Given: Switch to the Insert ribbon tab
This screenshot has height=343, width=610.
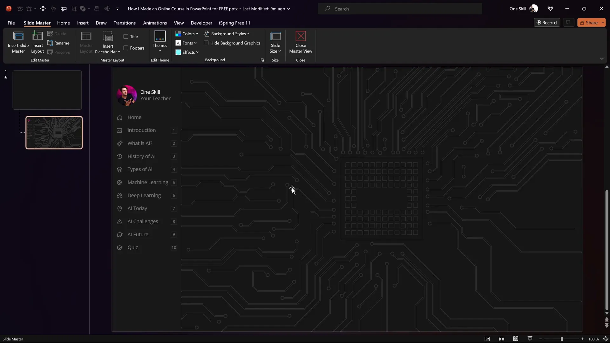Looking at the screenshot, I should (83, 23).
